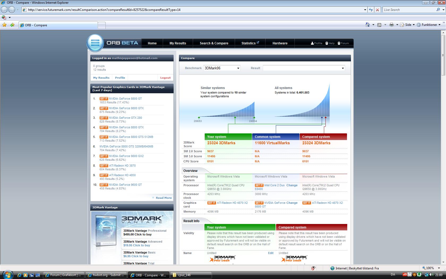Click the Add to Favorites icon
Viewport: 446px width, 279px height.
pyautogui.click(x=12, y=25)
